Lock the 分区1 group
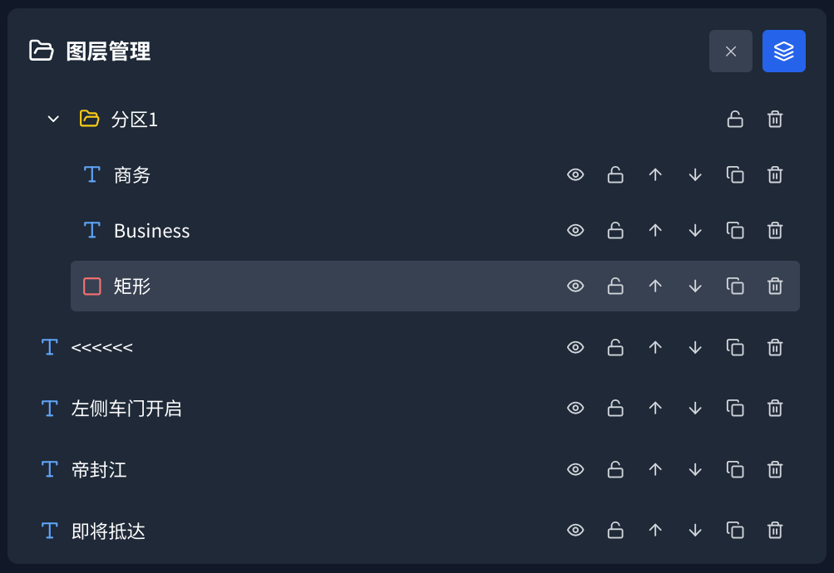 pos(735,119)
